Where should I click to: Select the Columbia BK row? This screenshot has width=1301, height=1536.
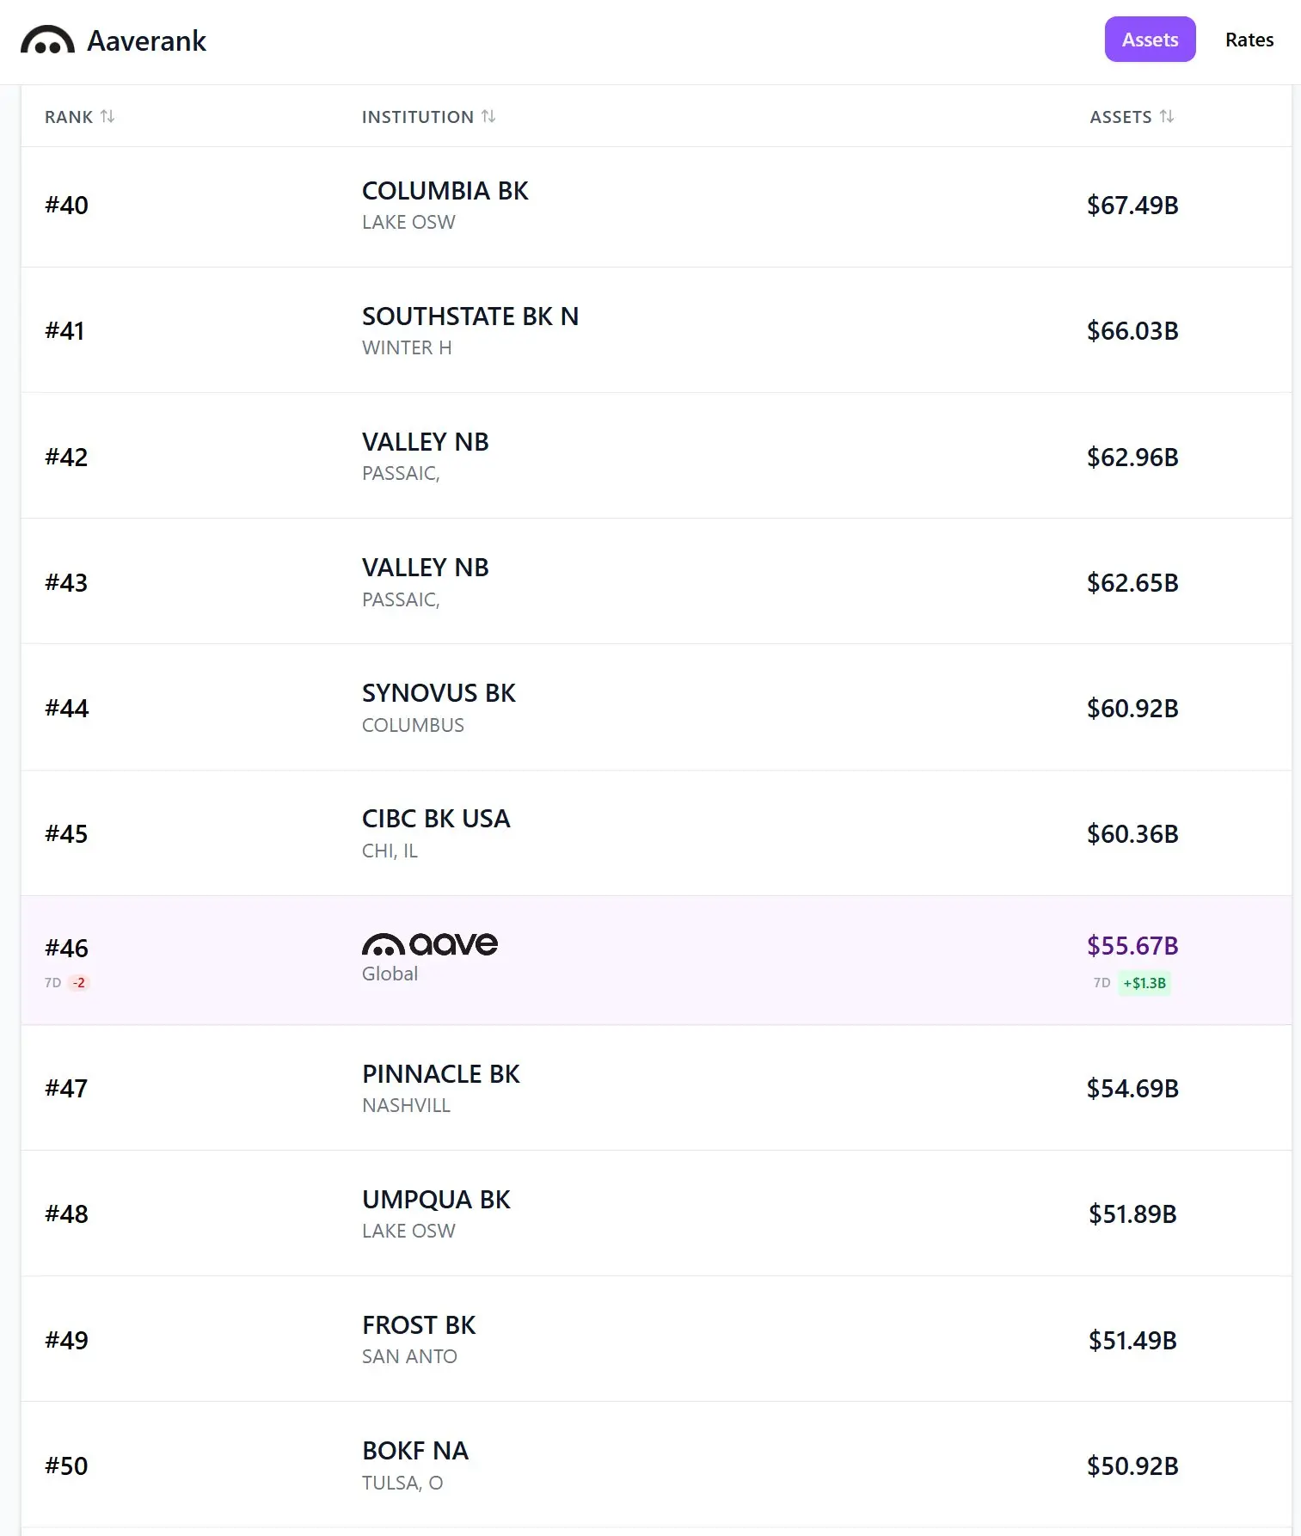point(655,206)
